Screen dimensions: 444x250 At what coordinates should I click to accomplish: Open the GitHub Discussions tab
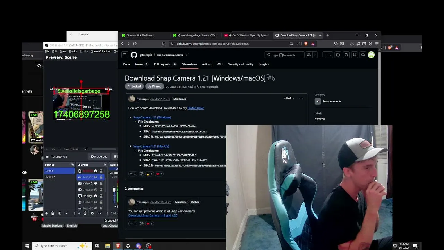[x=189, y=64]
